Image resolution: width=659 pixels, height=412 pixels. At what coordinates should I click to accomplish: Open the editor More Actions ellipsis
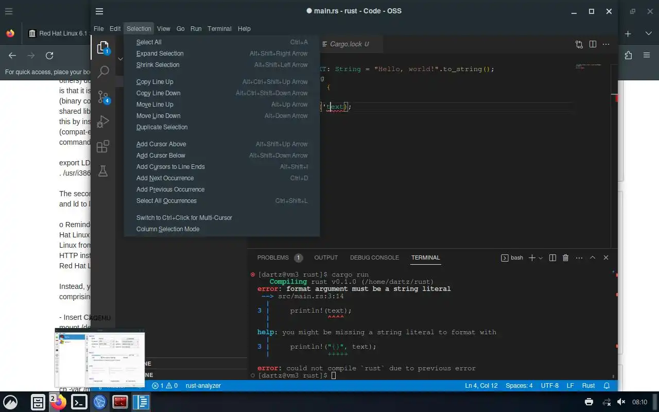[x=606, y=44]
